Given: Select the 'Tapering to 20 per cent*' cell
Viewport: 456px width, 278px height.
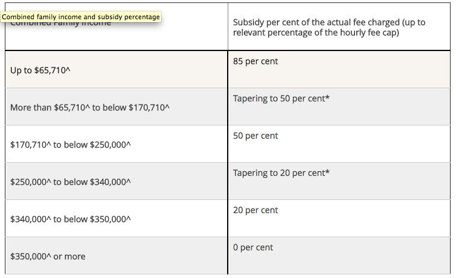Looking at the screenshot, I should tap(281, 173).
